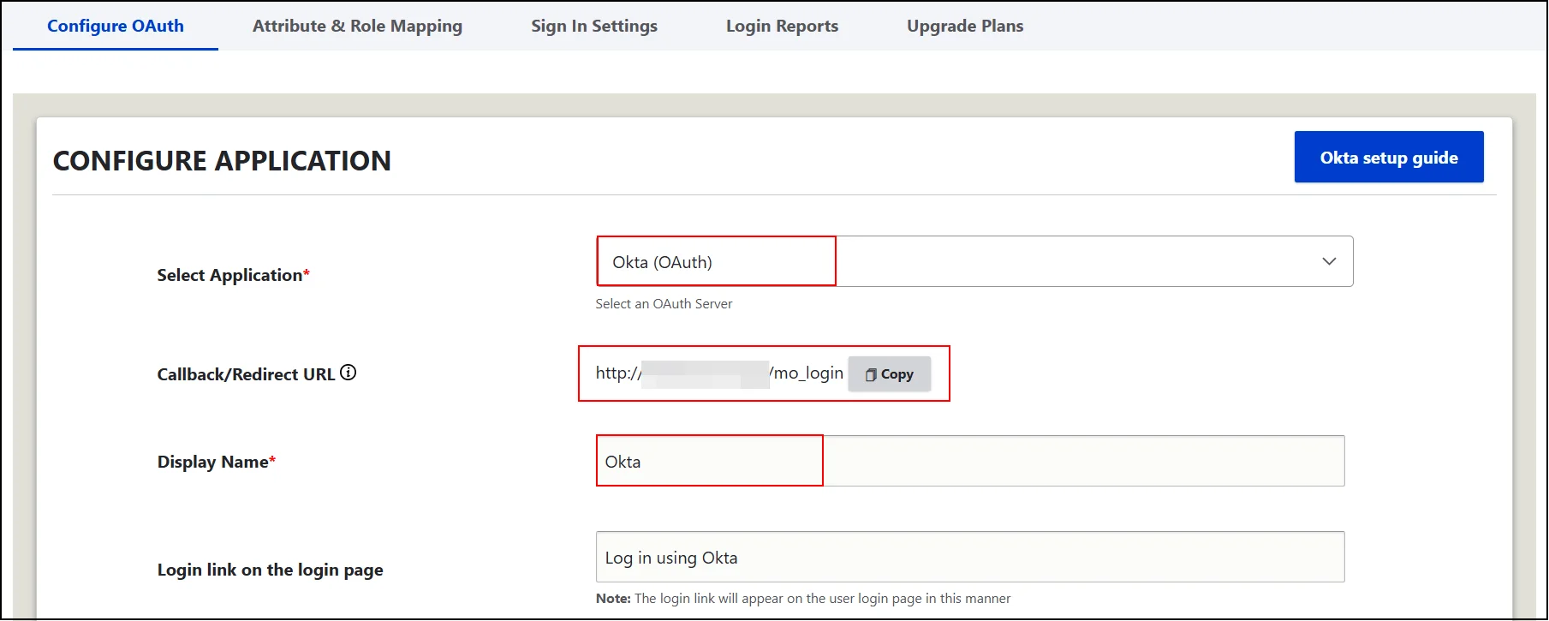Open the Configure OAuth tab
Image resolution: width=1549 pixels, height=621 pixels.
116,26
